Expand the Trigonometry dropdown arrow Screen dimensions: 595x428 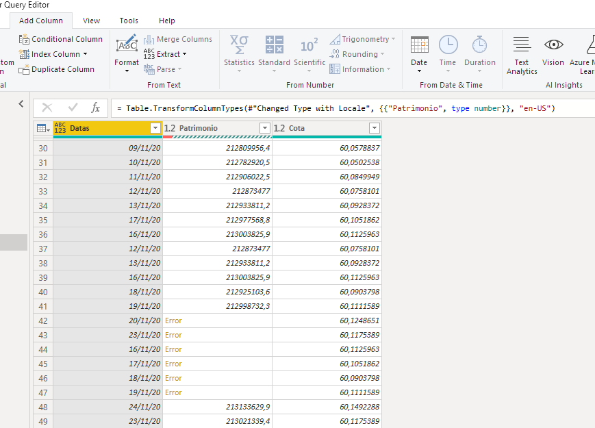pyautogui.click(x=393, y=39)
